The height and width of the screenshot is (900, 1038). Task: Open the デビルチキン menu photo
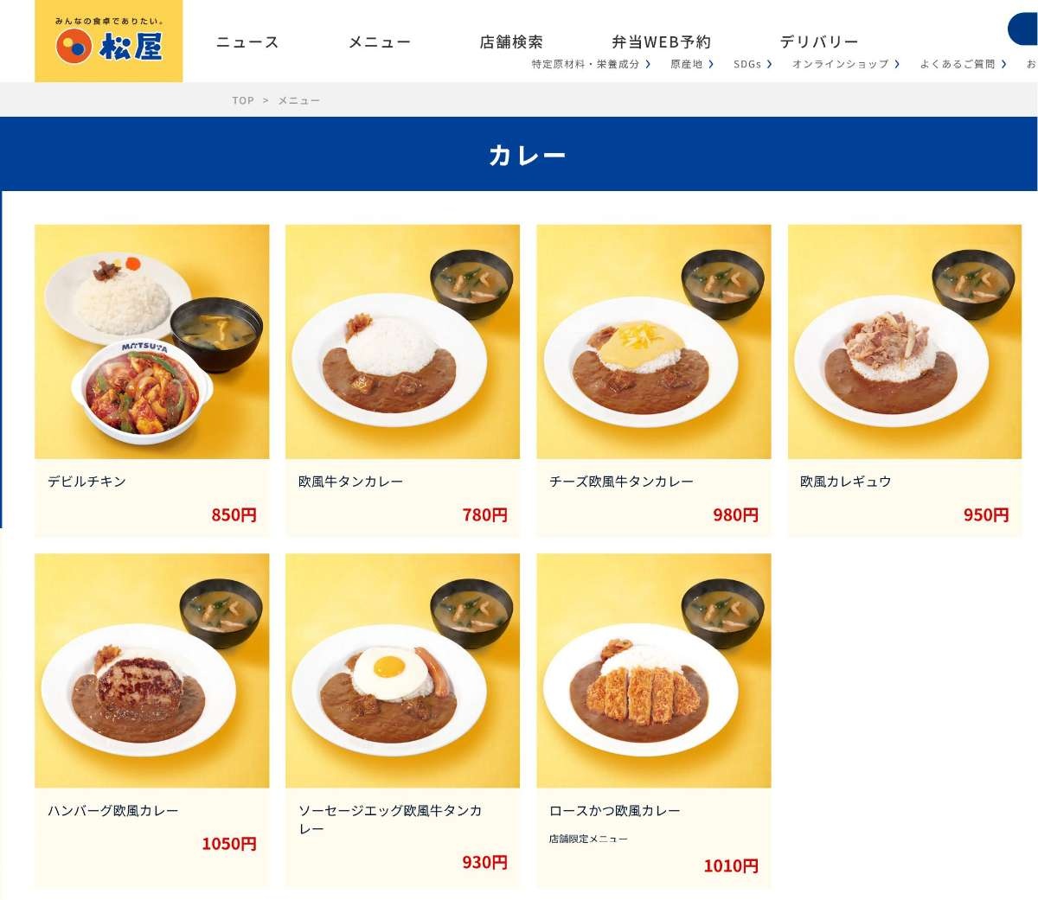point(152,341)
